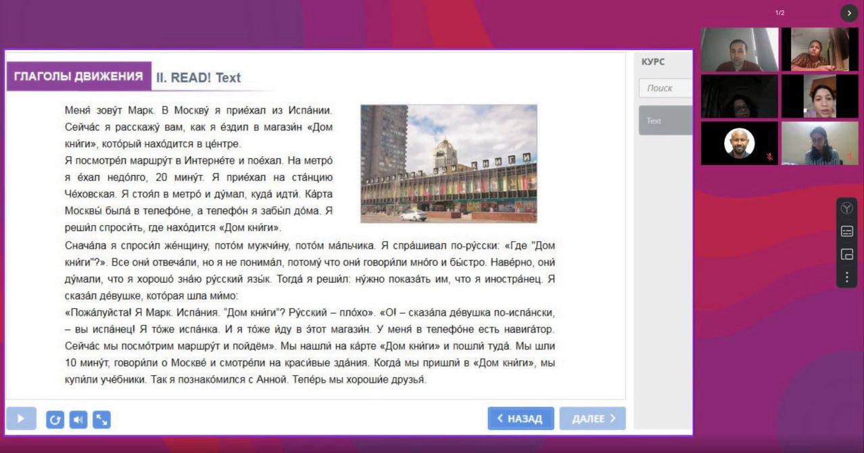Viewport: 864px width, 453px height.
Task: Click the Поиск search field
Action: click(x=665, y=88)
